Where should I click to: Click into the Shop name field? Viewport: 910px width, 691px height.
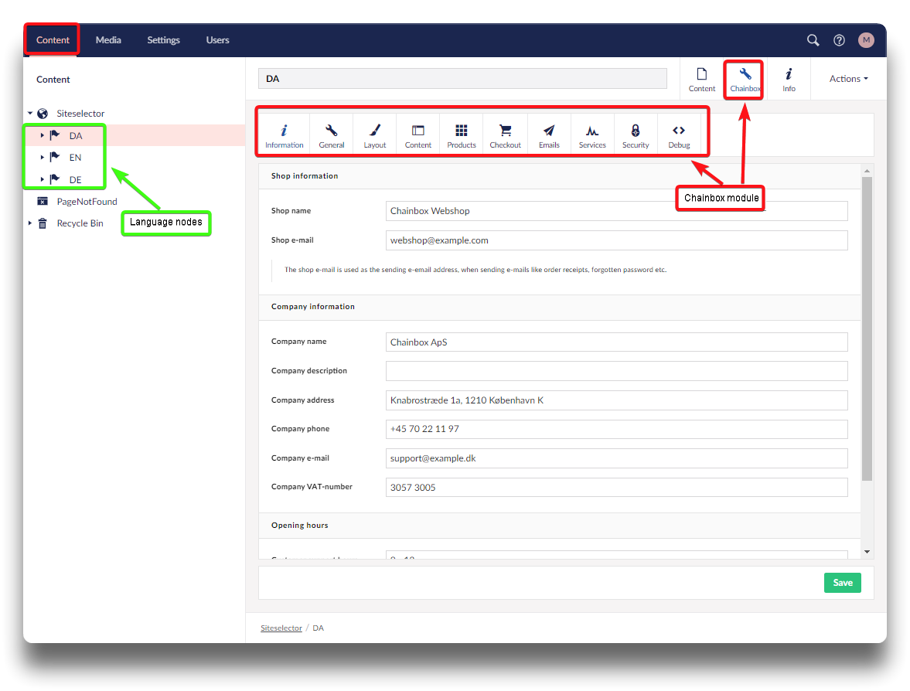616,211
